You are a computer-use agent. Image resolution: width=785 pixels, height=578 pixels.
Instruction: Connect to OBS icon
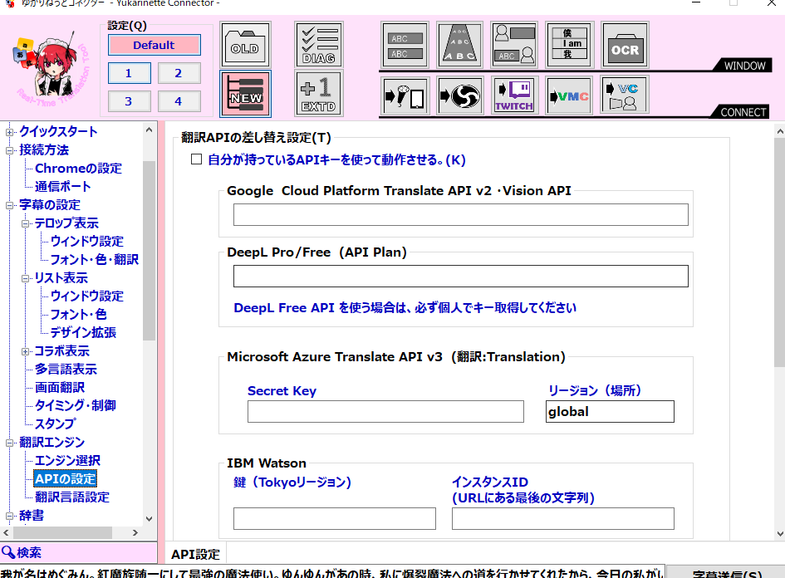click(459, 95)
